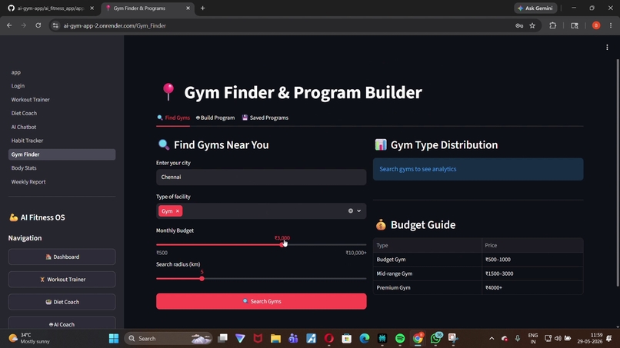The image size is (620, 348).
Task: Open the Windows Start menu
Action: click(x=114, y=339)
